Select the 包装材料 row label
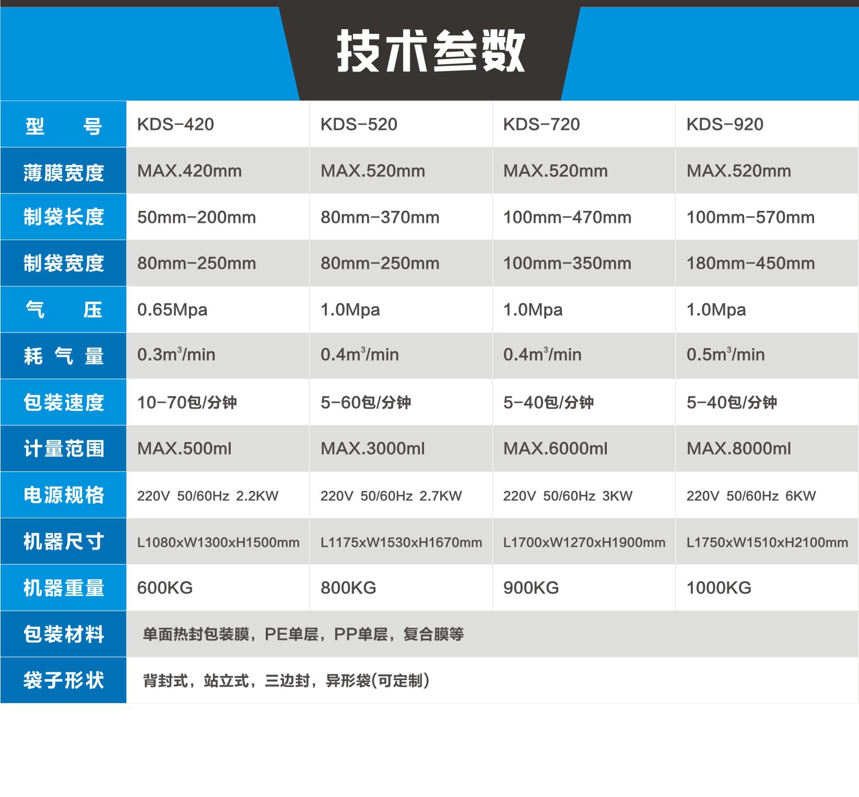The image size is (859, 797). coord(64,634)
